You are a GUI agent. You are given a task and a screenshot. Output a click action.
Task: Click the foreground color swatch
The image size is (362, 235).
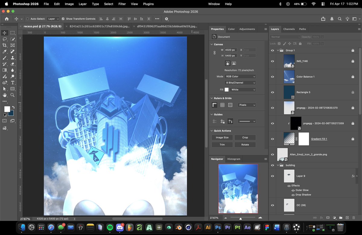7,109
